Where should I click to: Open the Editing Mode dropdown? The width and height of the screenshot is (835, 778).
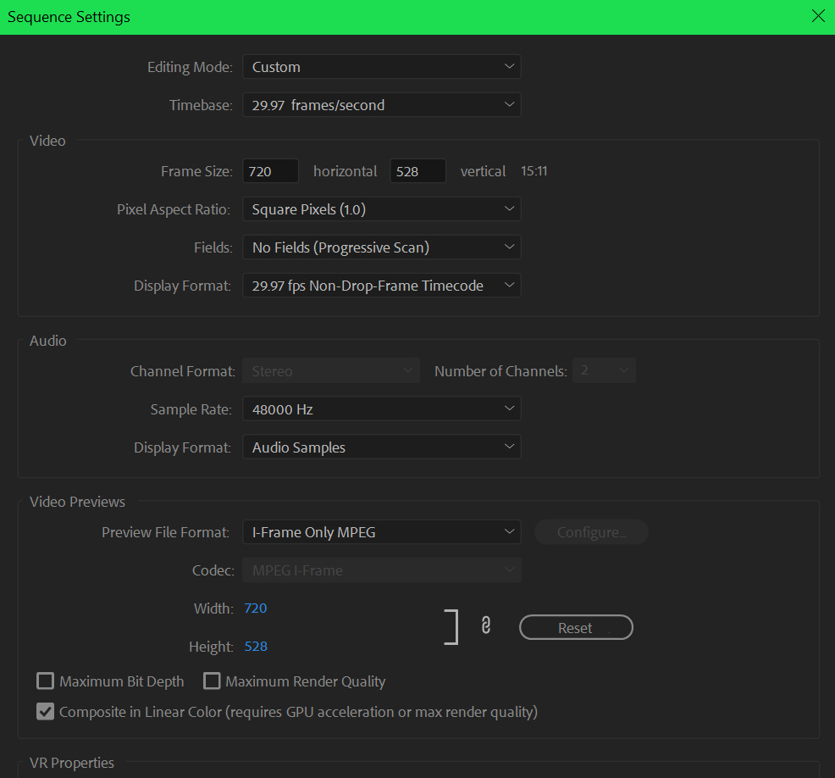381,67
